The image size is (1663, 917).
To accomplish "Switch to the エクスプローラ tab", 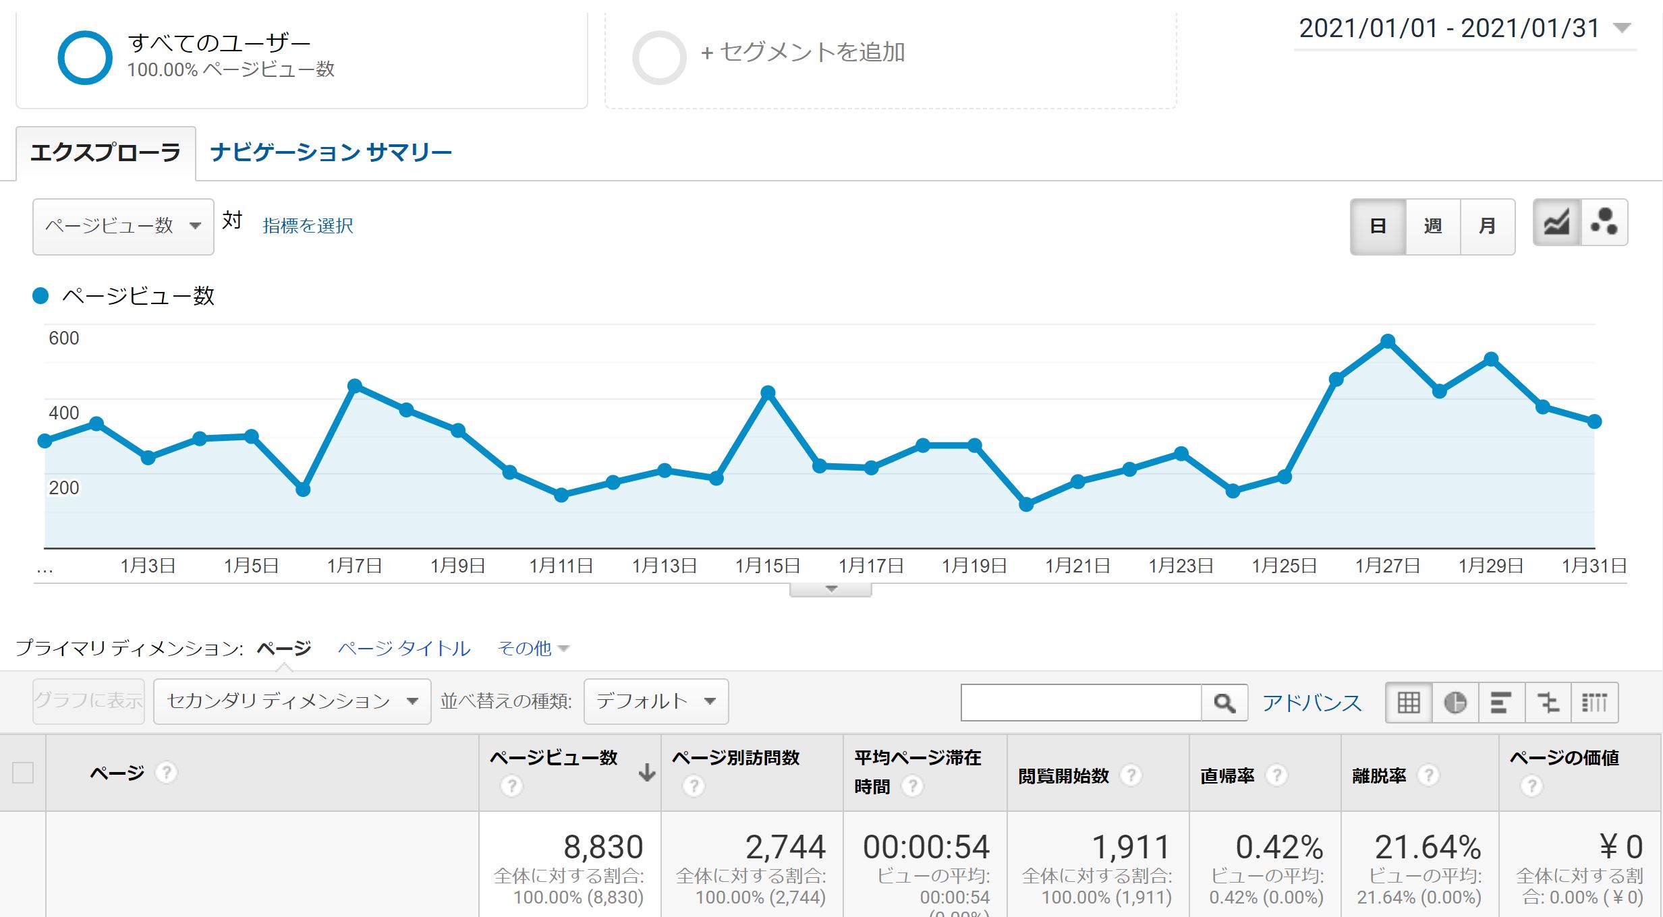I will [106, 153].
